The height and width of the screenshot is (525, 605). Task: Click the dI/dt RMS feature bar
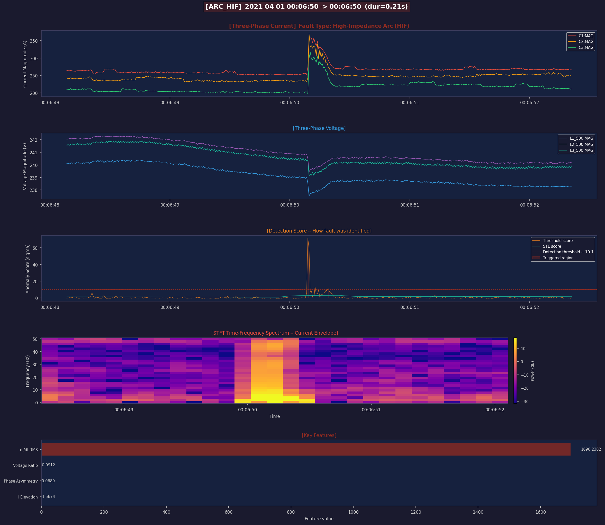[306, 449]
